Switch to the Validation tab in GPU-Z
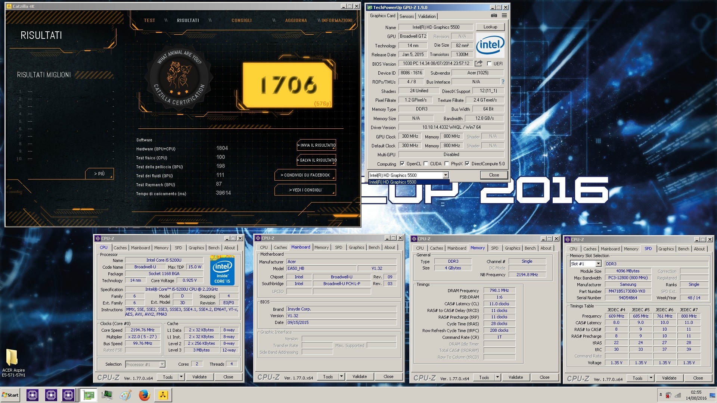The width and height of the screenshot is (717, 403). coord(426,16)
